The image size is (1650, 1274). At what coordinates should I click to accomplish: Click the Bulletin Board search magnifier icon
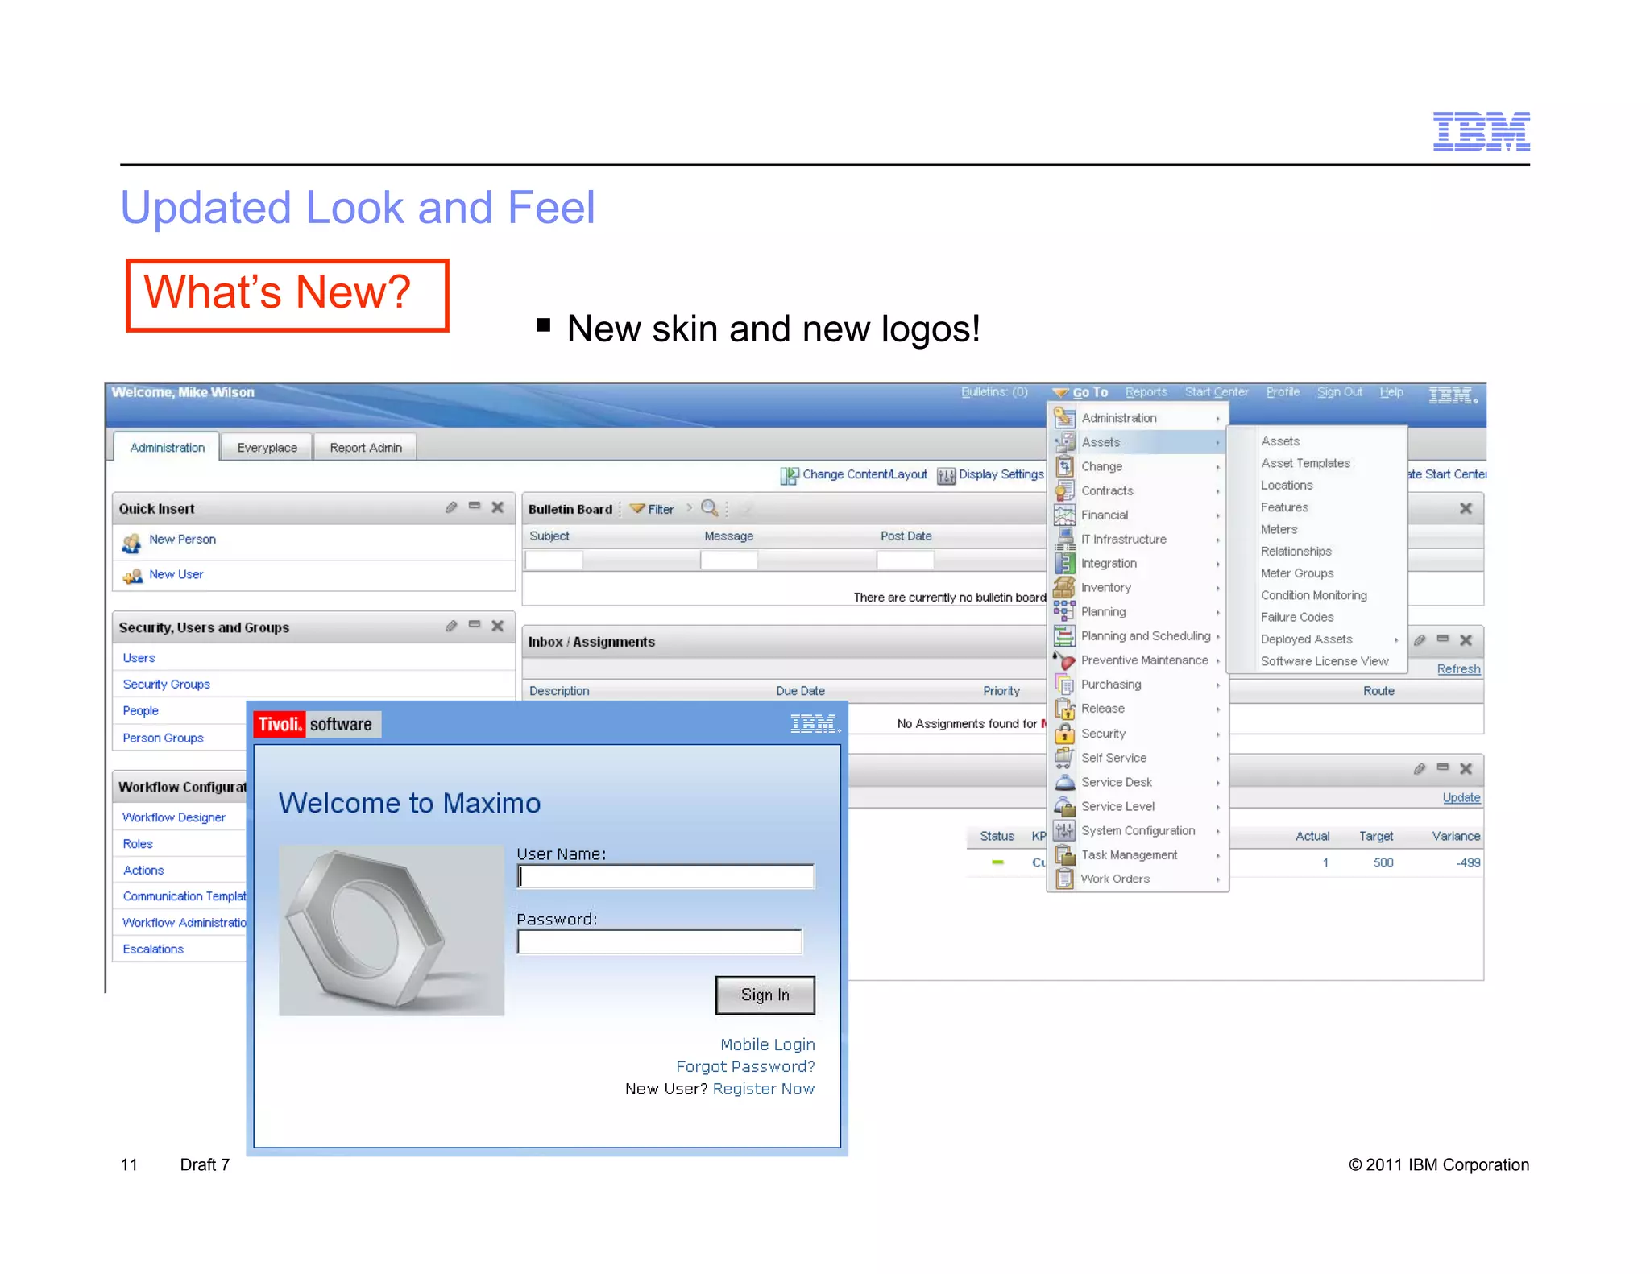[710, 508]
